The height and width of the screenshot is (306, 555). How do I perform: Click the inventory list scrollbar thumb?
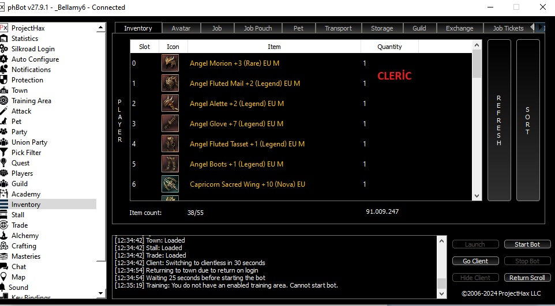coord(477,63)
